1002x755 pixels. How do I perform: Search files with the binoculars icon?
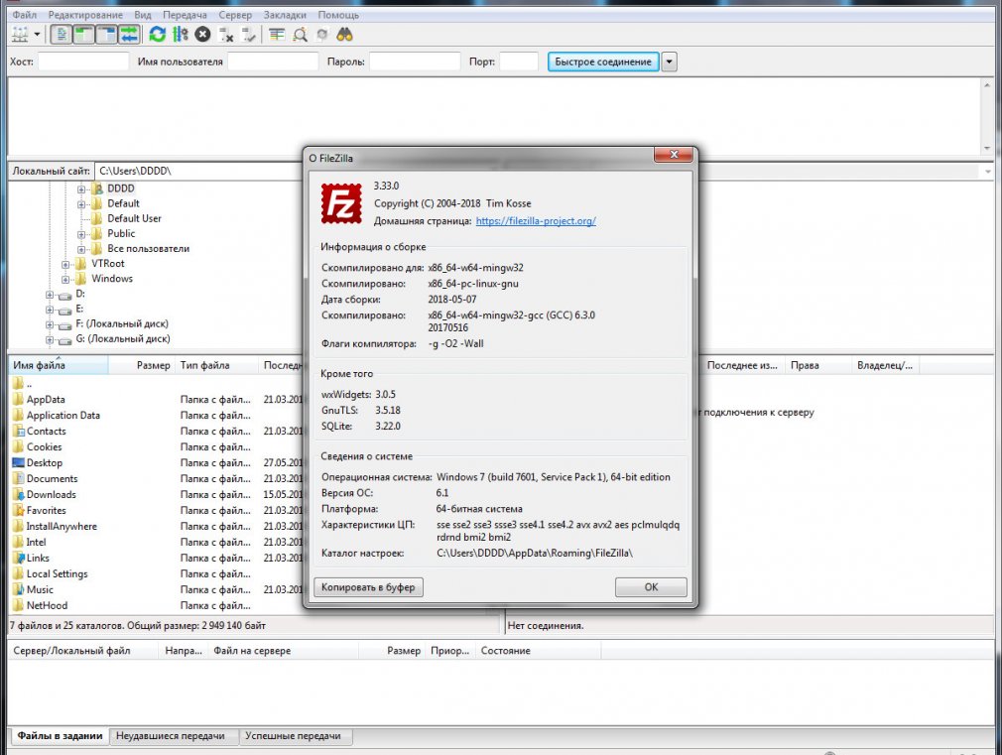[x=344, y=35]
